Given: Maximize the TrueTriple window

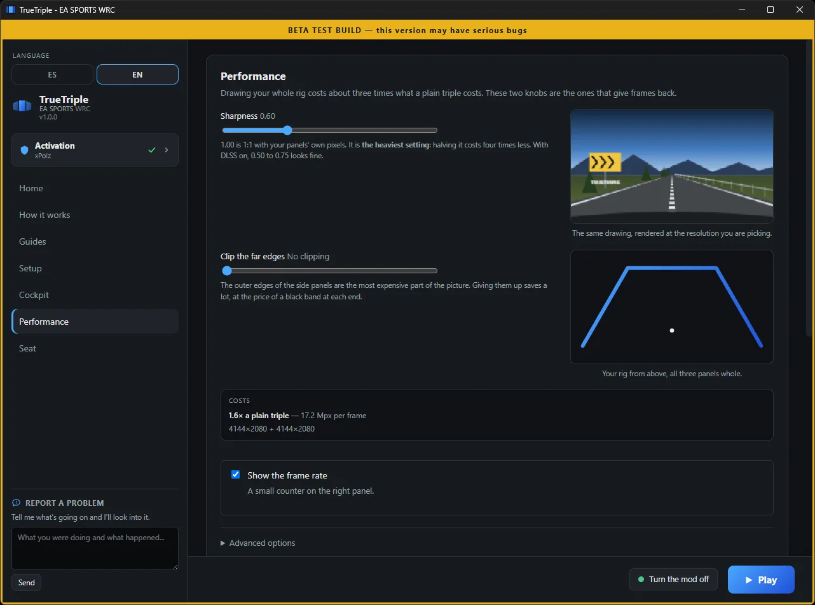Looking at the screenshot, I should [x=770, y=10].
